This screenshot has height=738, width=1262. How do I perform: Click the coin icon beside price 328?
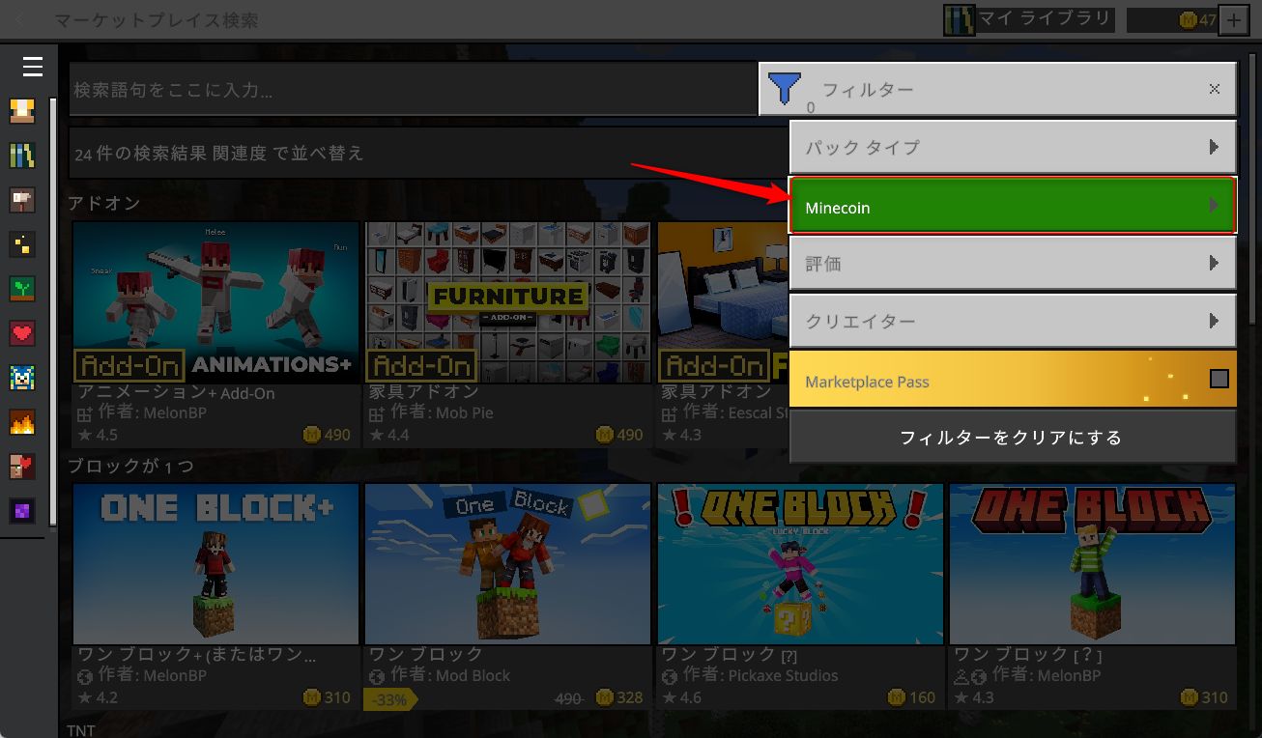click(605, 697)
